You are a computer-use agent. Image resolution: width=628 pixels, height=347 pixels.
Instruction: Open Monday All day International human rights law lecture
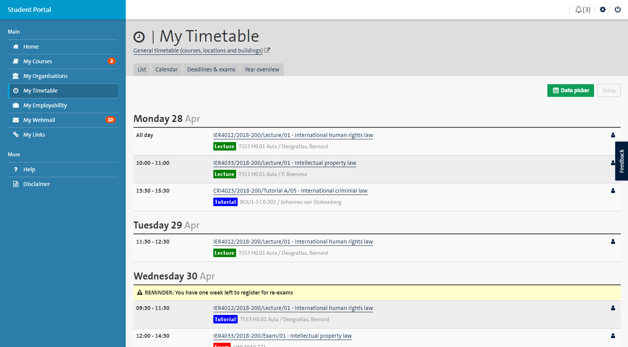(293, 135)
